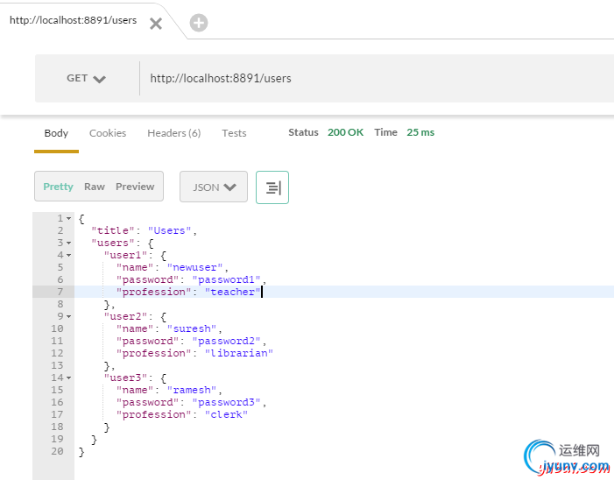
Task: Toggle the wrap lines icon button
Action: [272, 187]
